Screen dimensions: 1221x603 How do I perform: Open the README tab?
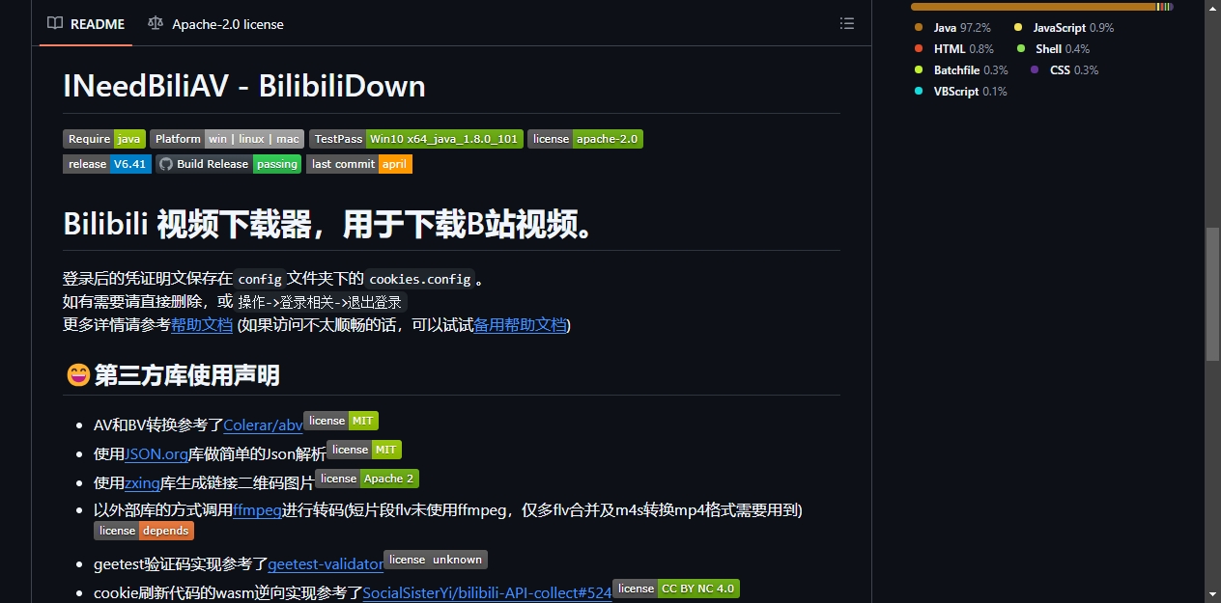coord(86,23)
